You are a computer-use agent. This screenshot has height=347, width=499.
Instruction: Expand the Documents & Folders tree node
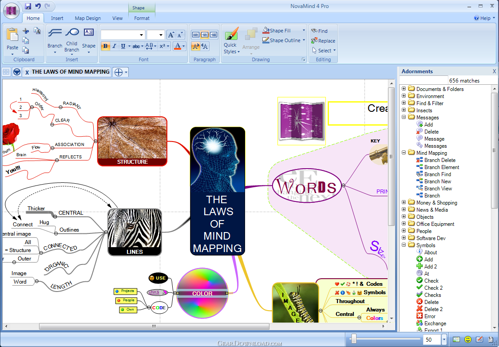(x=404, y=89)
